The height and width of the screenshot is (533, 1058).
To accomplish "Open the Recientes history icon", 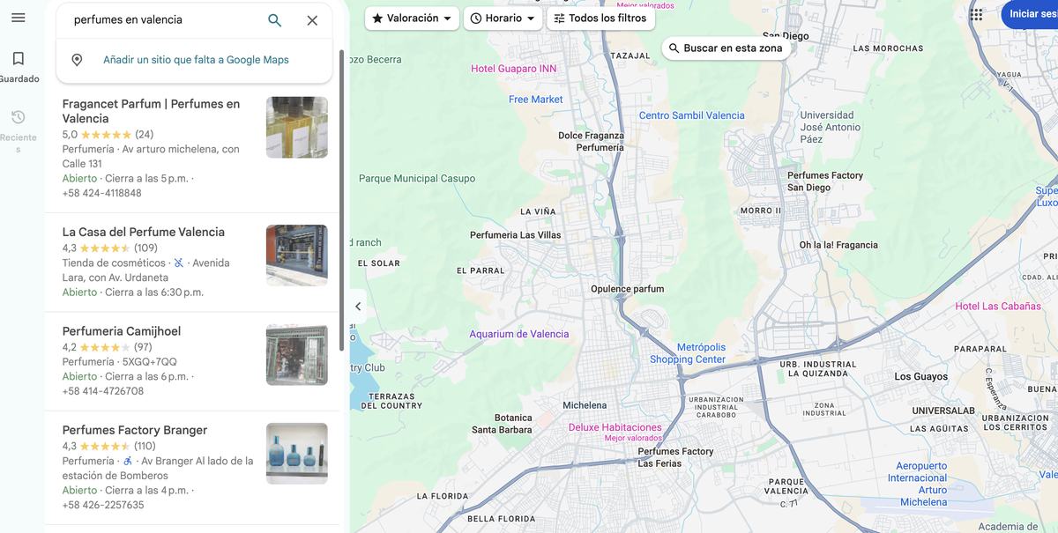I will click(x=18, y=117).
